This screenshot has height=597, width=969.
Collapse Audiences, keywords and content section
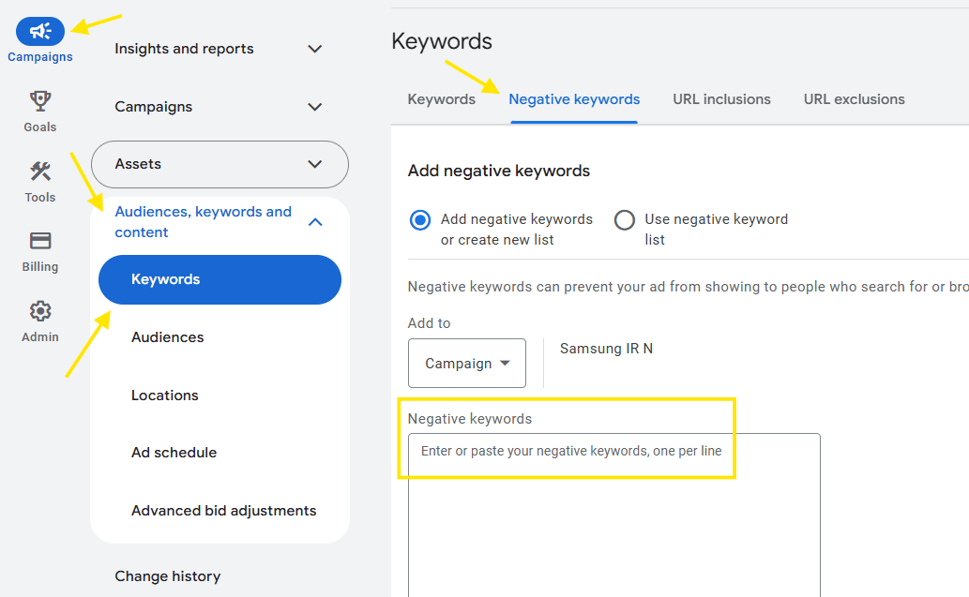(x=315, y=222)
